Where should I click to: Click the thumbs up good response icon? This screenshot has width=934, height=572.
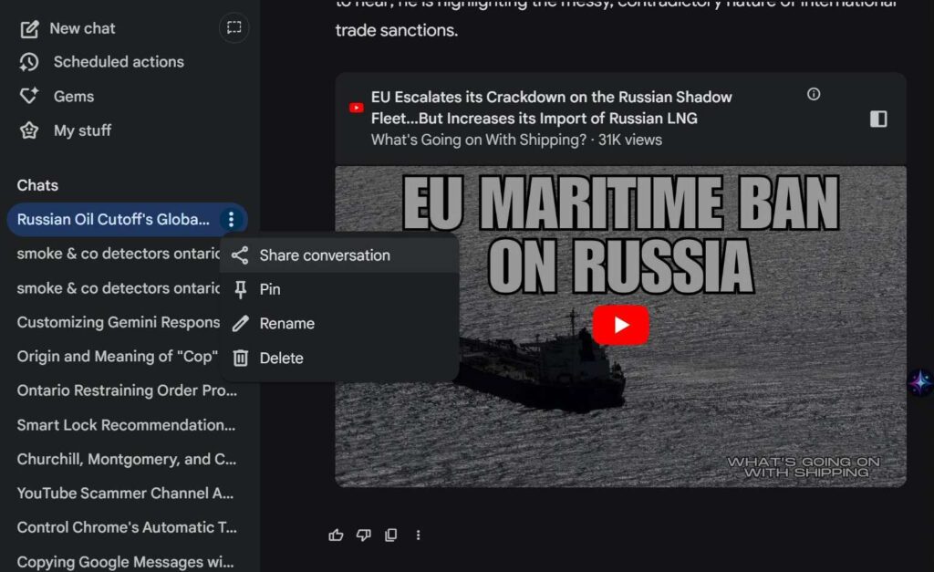336,536
